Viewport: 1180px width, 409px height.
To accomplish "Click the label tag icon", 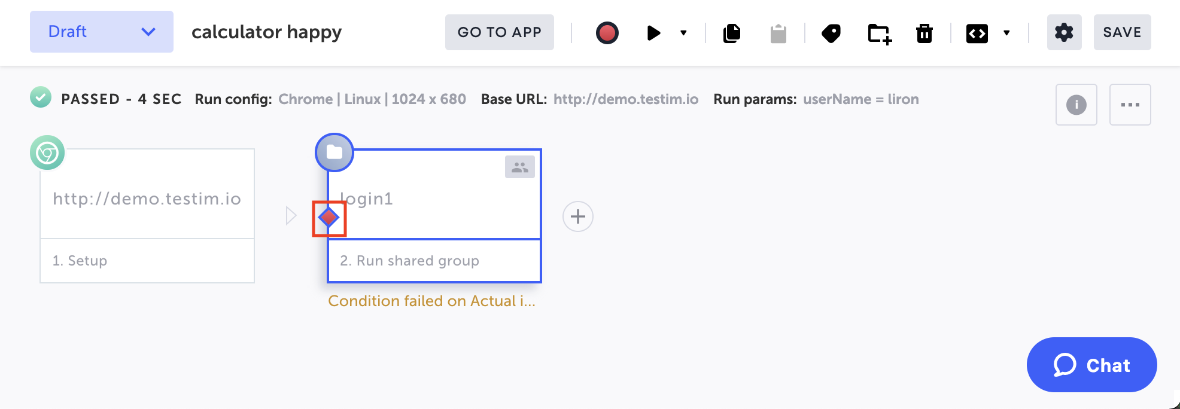I will pyautogui.click(x=831, y=33).
